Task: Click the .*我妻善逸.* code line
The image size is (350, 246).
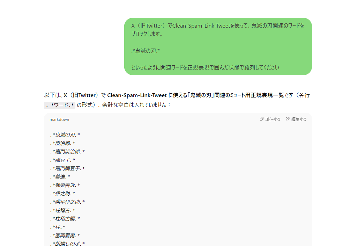Action: (x=65, y=185)
